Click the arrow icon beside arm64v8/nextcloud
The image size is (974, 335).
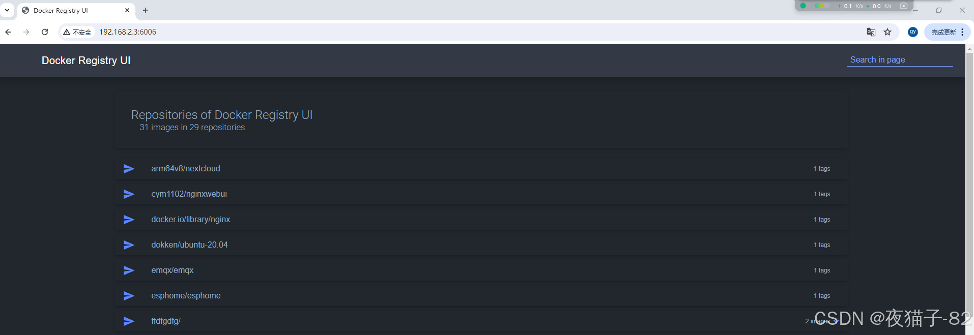click(129, 168)
